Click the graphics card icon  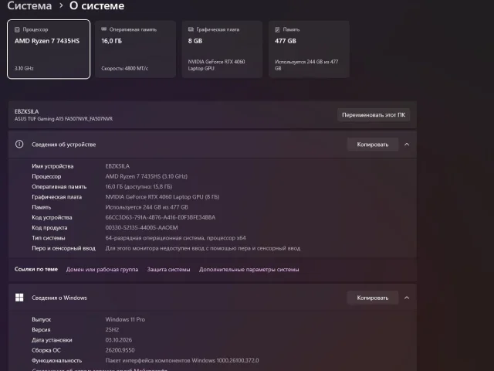click(x=191, y=29)
